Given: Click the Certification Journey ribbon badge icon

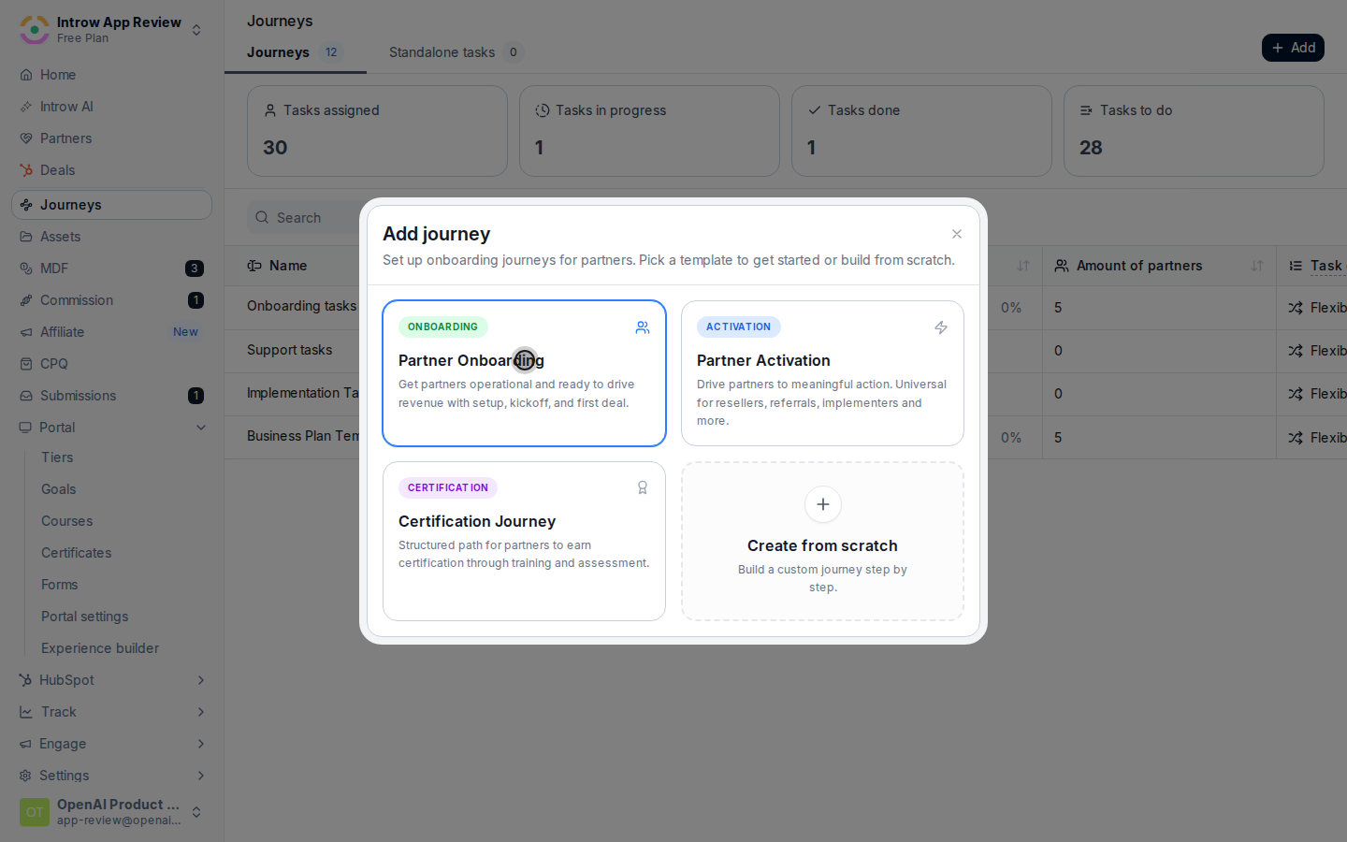Looking at the screenshot, I should point(643,487).
